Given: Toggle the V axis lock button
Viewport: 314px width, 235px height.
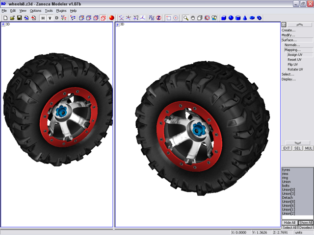Looking at the screenshot, I should [x=50, y=18].
